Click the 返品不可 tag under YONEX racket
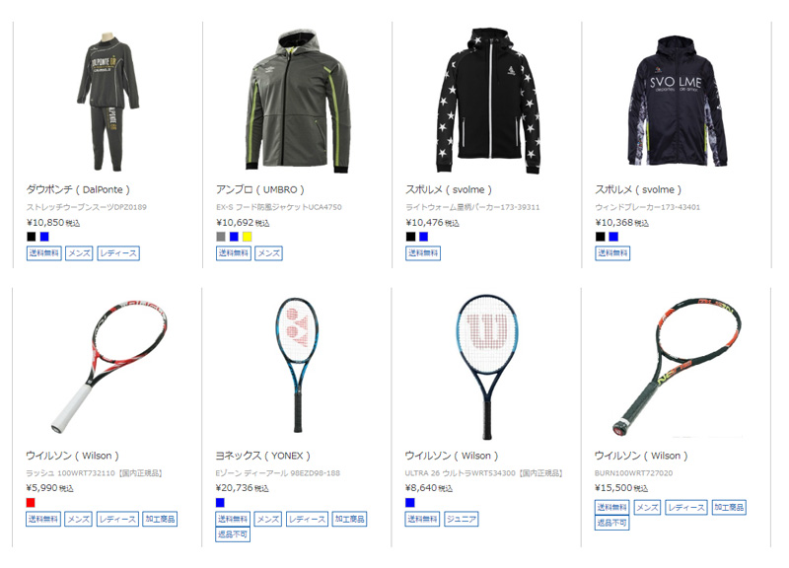Screen dimensions: 789x568 tap(233, 534)
